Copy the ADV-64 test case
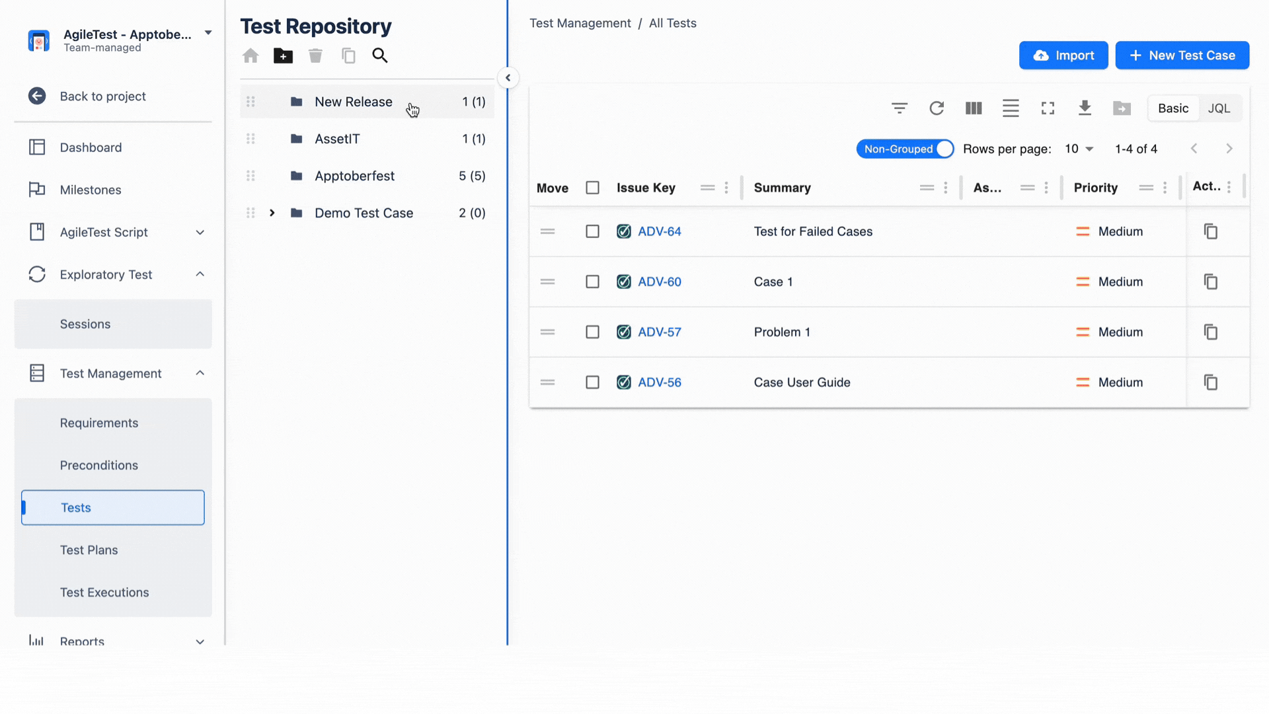 point(1210,231)
